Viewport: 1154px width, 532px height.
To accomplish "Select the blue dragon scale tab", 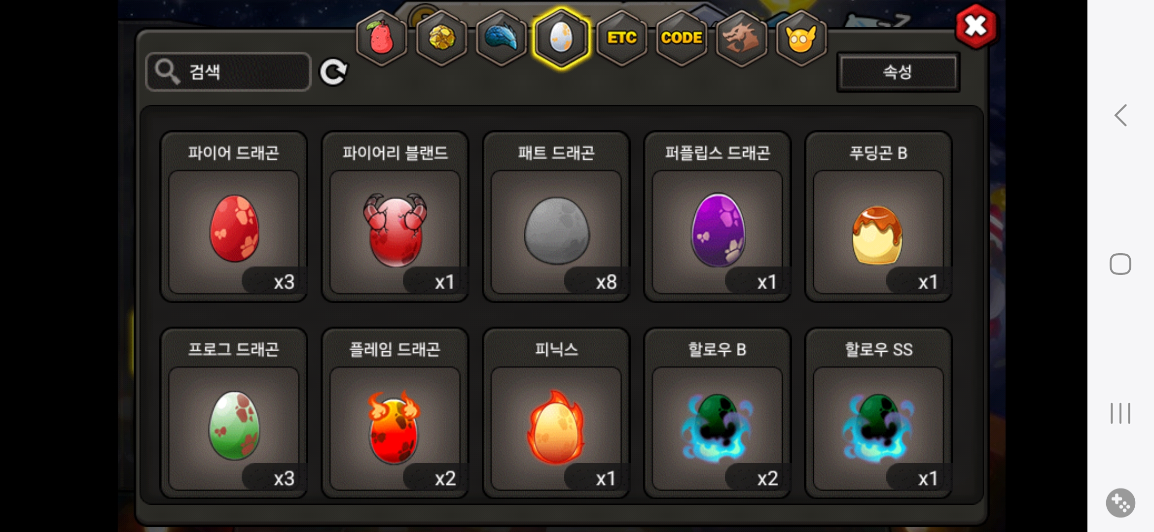I will click(501, 38).
